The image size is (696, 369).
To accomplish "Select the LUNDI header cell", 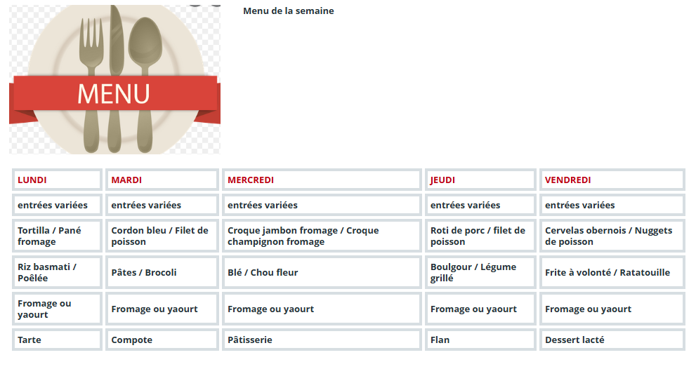I will coord(58,180).
